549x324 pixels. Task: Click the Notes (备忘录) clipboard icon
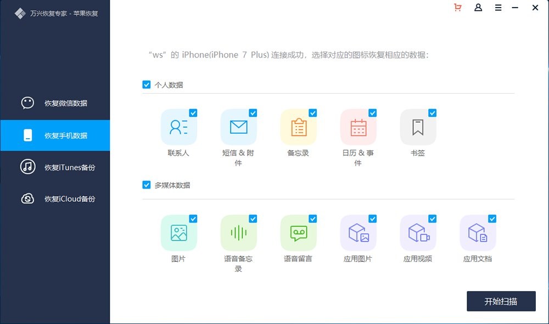pyautogui.click(x=298, y=127)
